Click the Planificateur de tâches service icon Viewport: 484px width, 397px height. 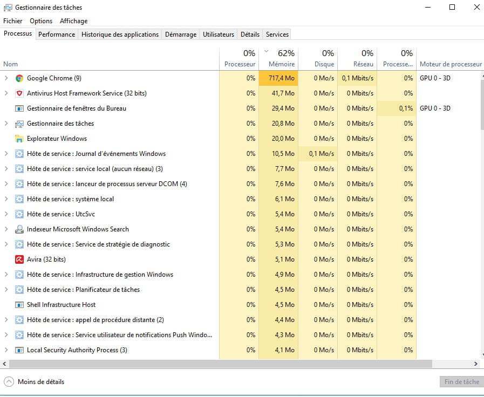[19, 290]
